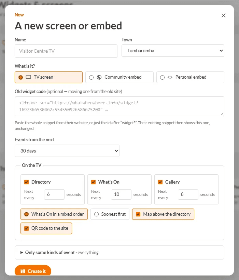Edit the Gallery seconds field
The image size is (239, 280).
188,195
